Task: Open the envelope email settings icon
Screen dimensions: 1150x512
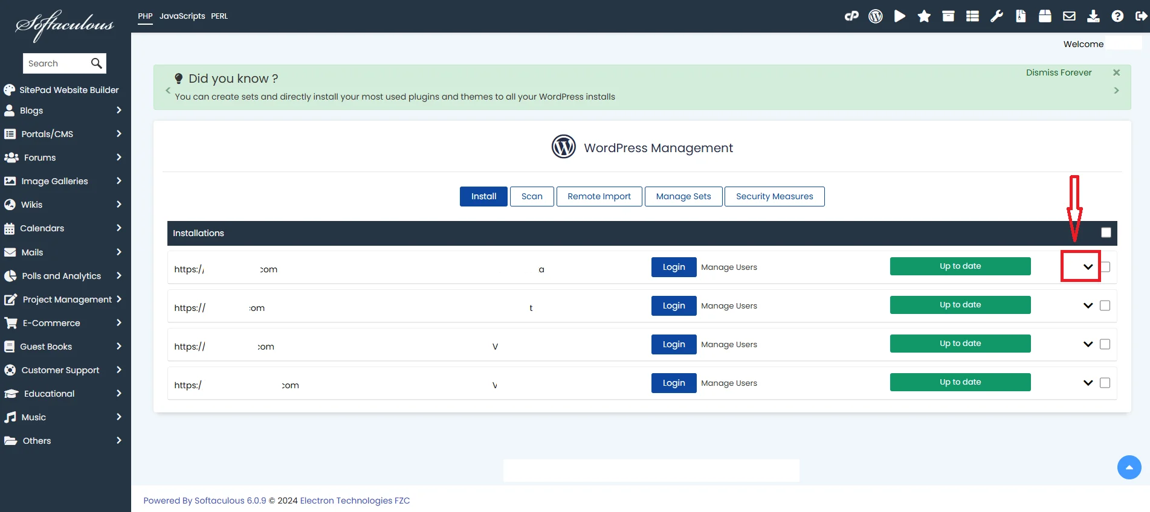Action: click(x=1069, y=16)
